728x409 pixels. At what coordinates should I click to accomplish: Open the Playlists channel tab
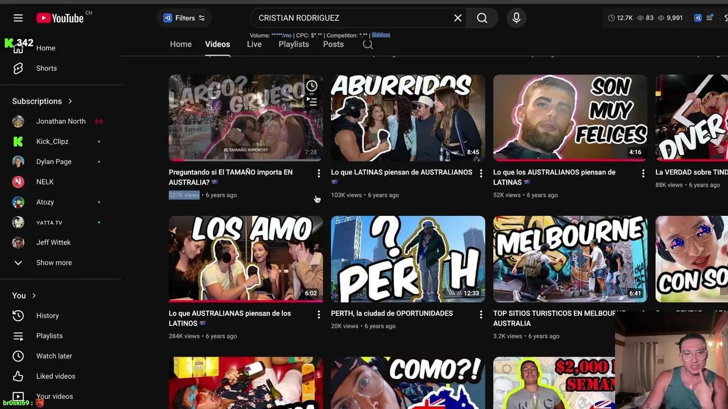tap(294, 44)
